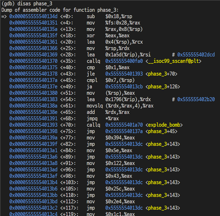Click offset '<+117>:'
Viewport: 220px width, 216px height.
click(x=69, y=208)
